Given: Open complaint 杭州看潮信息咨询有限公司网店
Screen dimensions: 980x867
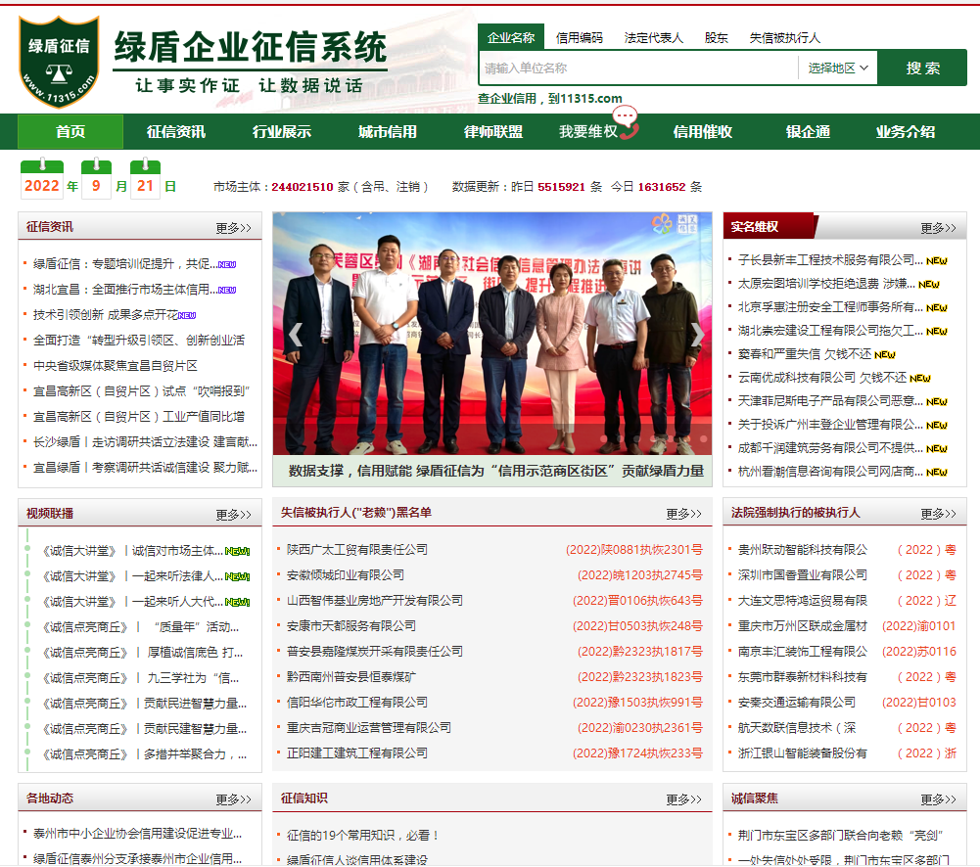Looking at the screenshot, I should (x=830, y=471).
